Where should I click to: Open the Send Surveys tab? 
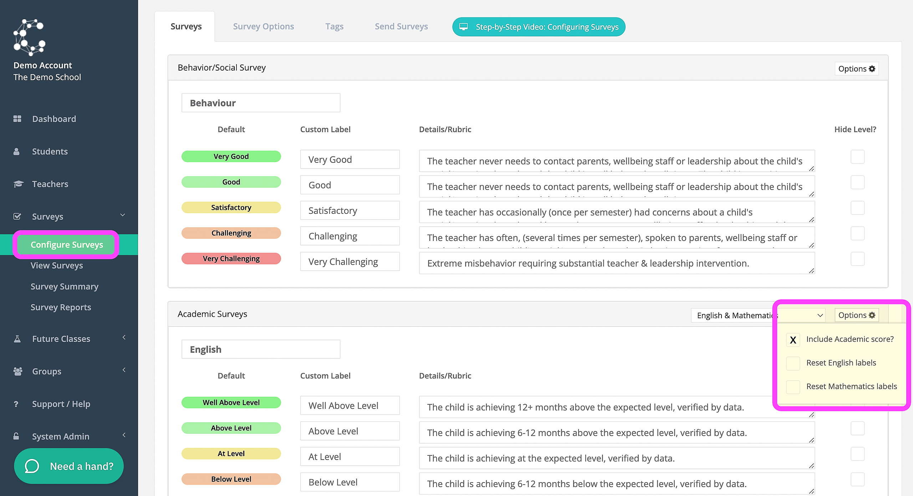click(x=401, y=26)
